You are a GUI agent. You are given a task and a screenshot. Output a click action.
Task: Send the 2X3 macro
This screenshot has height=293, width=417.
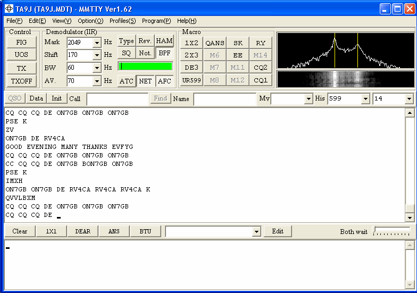click(191, 55)
